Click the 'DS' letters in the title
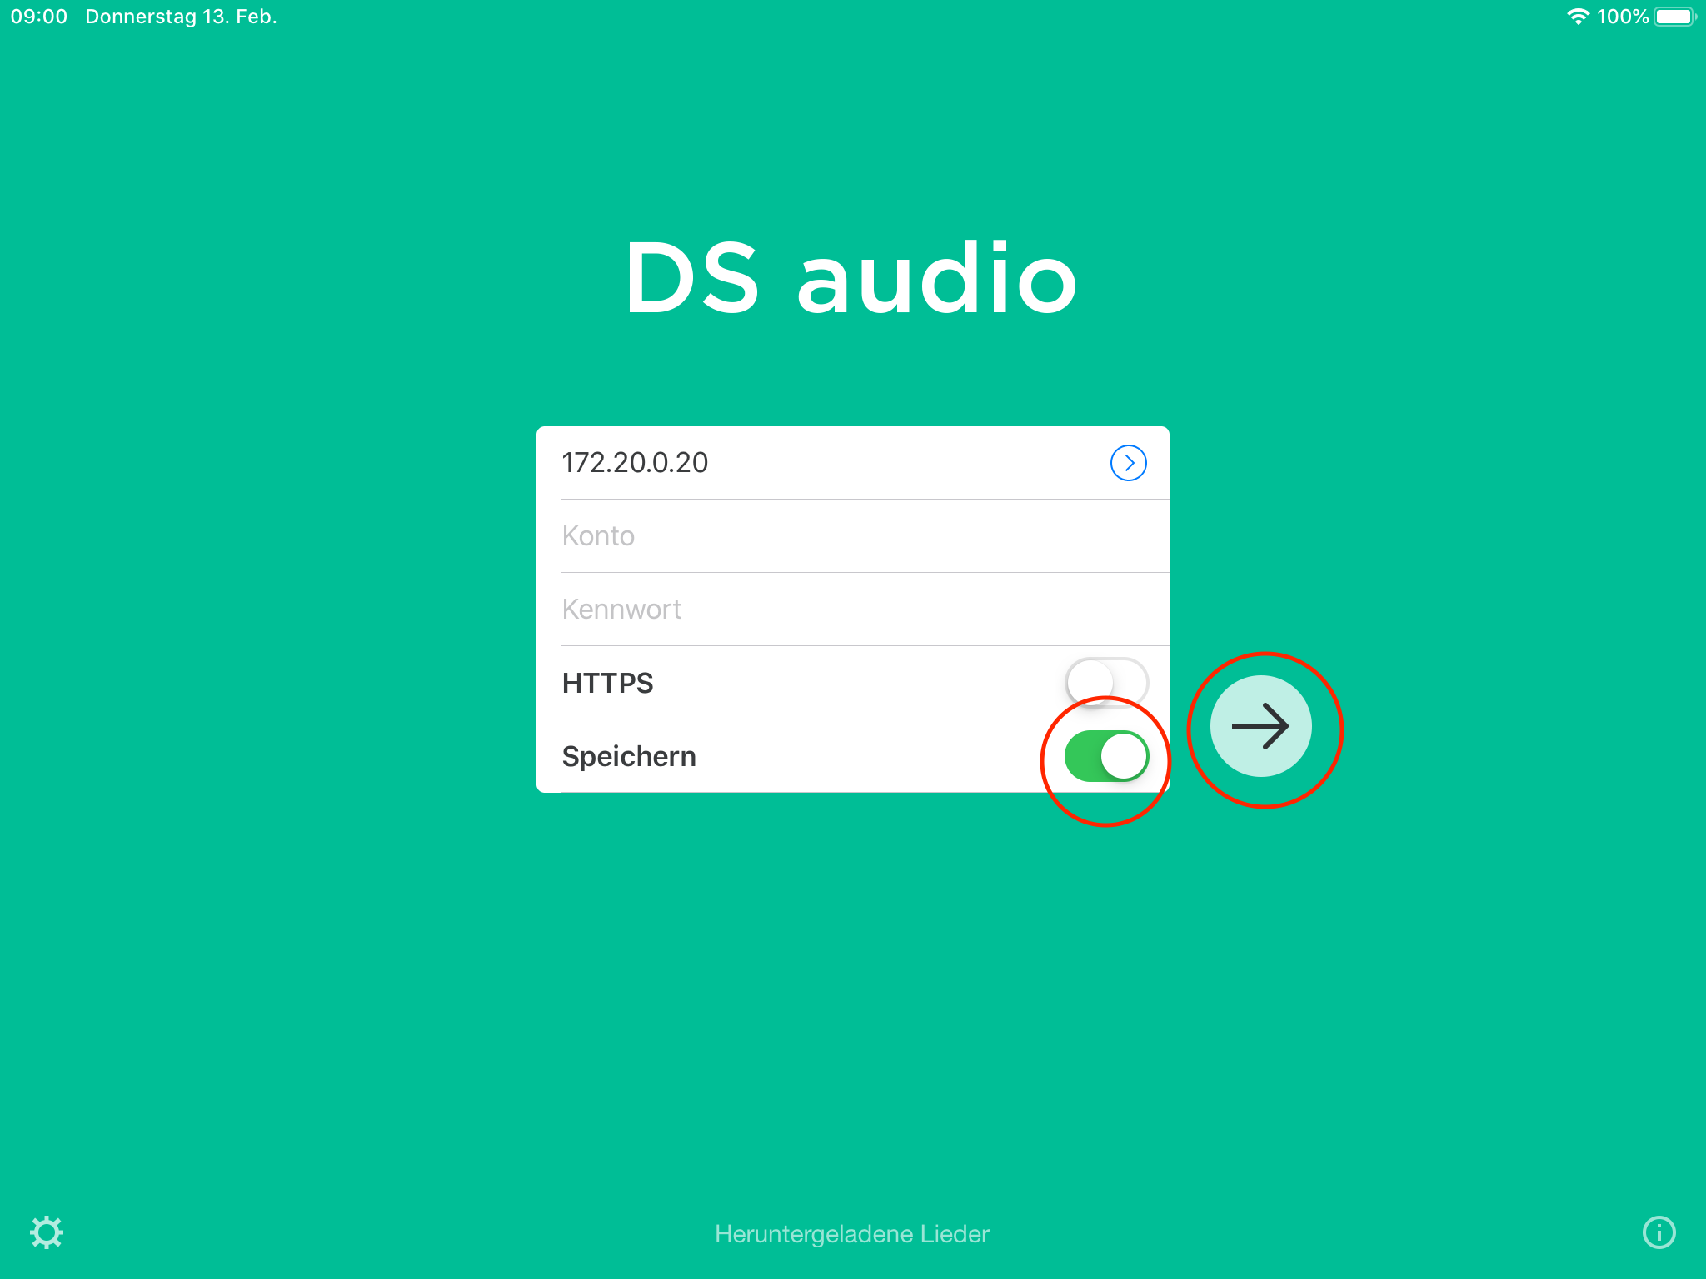This screenshot has width=1706, height=1279. click(x=691, y=279)
